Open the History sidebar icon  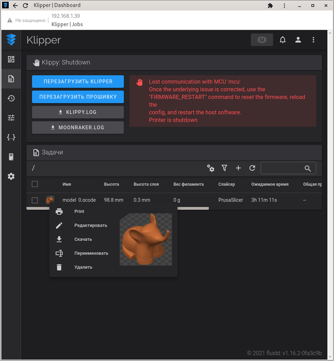pyautogui.click(x=11, y=98)
